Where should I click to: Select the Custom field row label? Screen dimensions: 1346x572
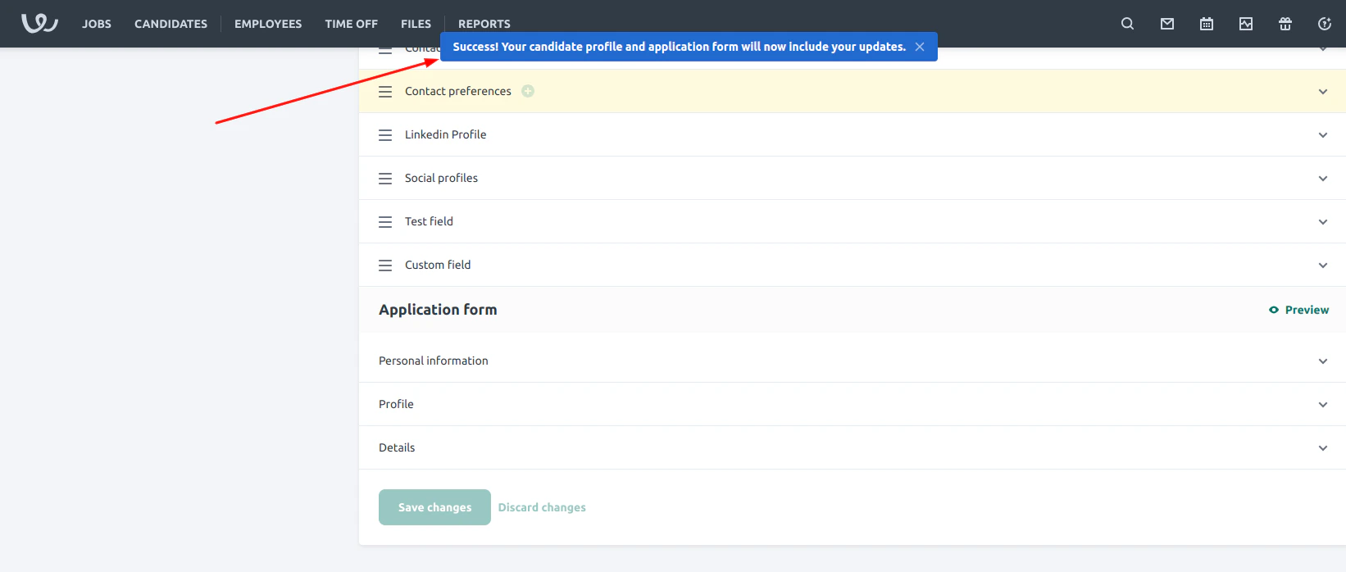click(x=438, y=265)
